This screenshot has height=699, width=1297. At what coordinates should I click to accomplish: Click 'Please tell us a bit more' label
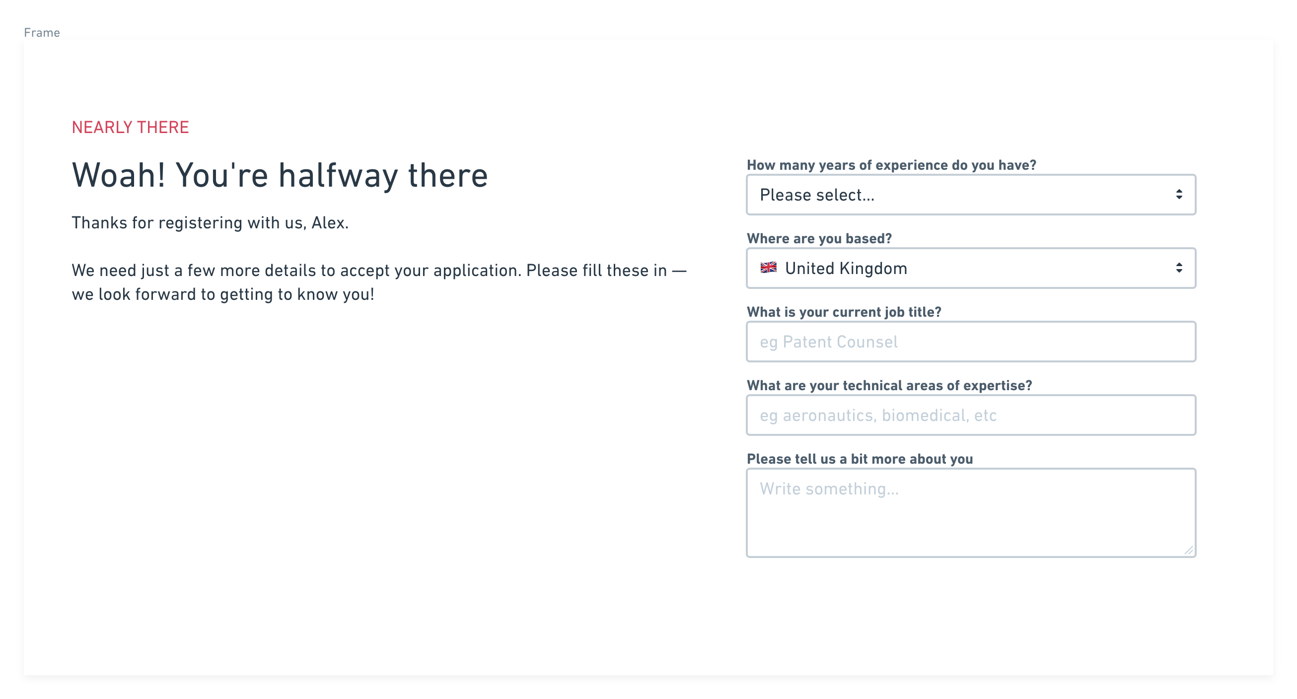pos(860,459)
